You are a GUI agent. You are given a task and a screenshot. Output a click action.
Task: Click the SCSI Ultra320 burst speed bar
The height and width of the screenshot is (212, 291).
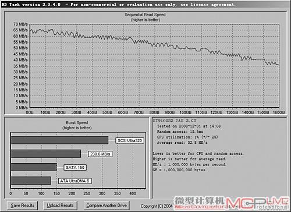tap(59, 140)
